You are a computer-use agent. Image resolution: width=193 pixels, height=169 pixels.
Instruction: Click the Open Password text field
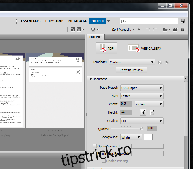[x=148, y=146]
